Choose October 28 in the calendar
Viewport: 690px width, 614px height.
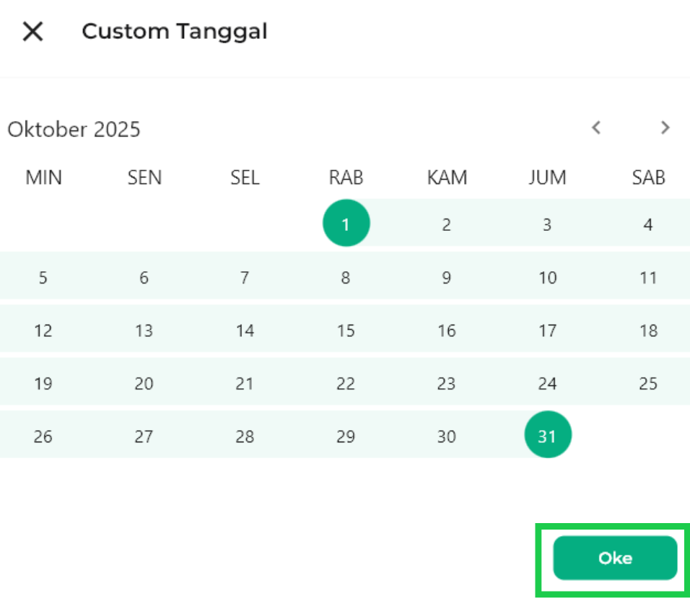pyautogui.click(x=245, y=436)
